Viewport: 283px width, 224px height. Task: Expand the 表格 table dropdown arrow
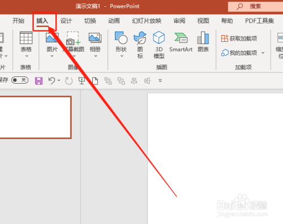[x=27, y=56]
